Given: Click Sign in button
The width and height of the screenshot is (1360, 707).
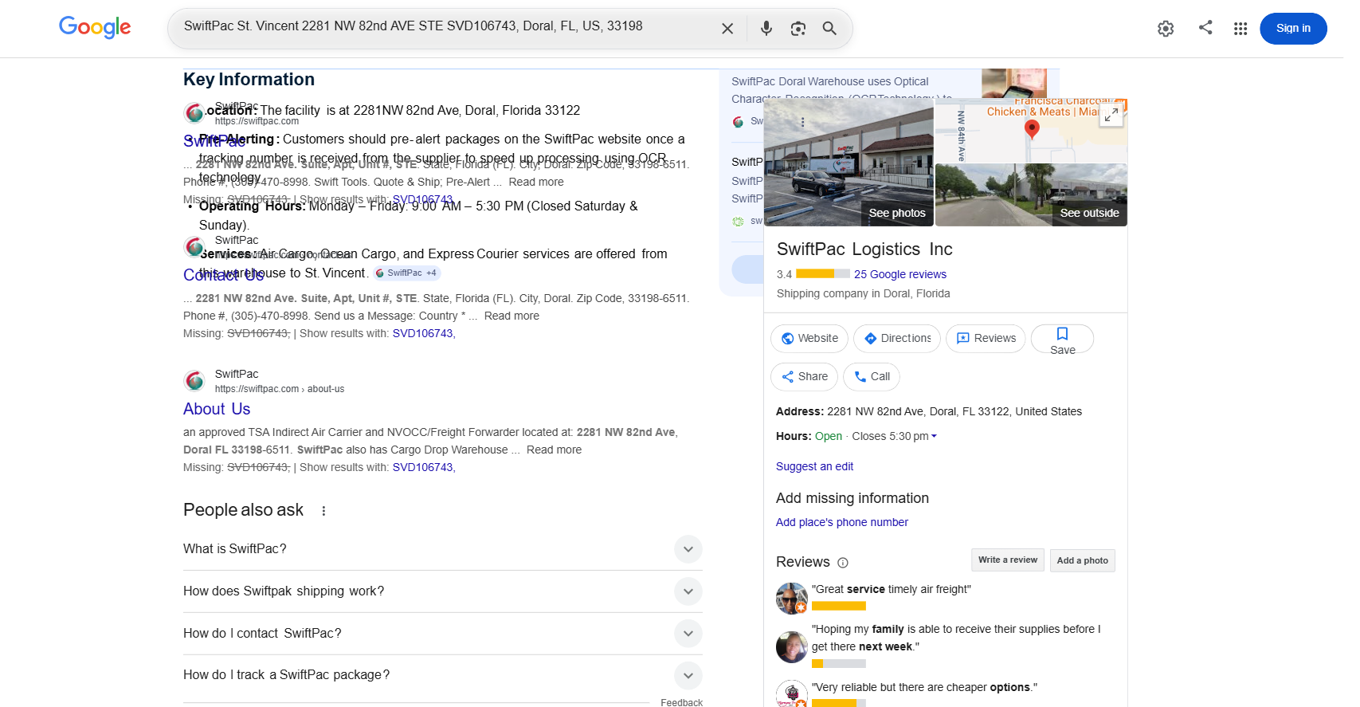Looking at the screenshot, I should click(1293, 29).
